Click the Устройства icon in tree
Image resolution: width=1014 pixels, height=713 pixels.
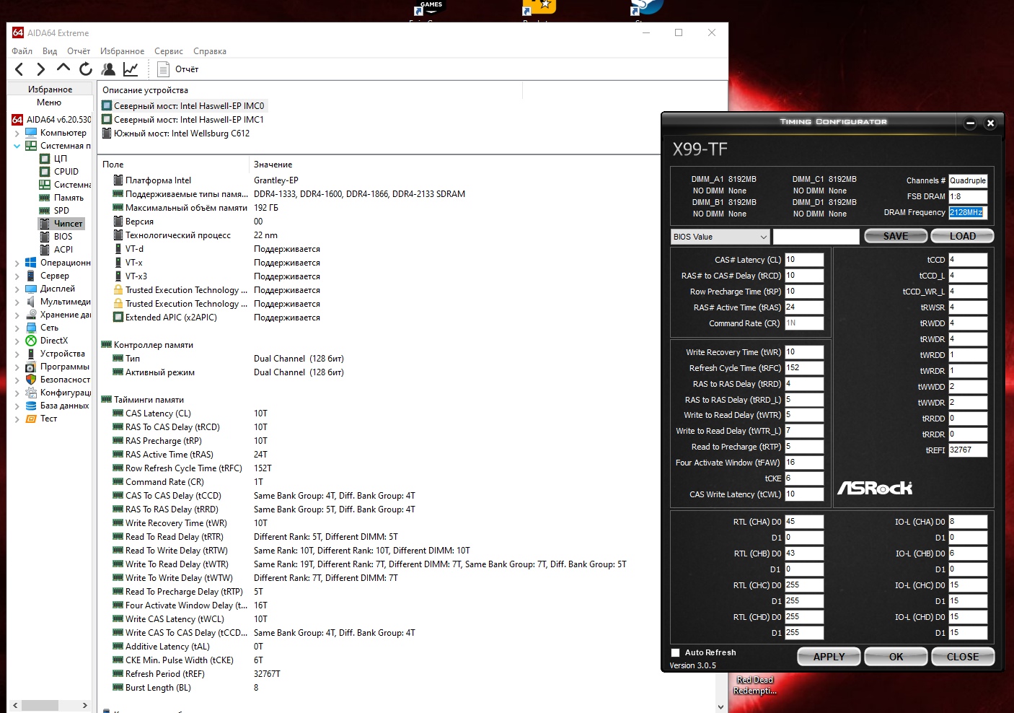[x=31, y=354]
